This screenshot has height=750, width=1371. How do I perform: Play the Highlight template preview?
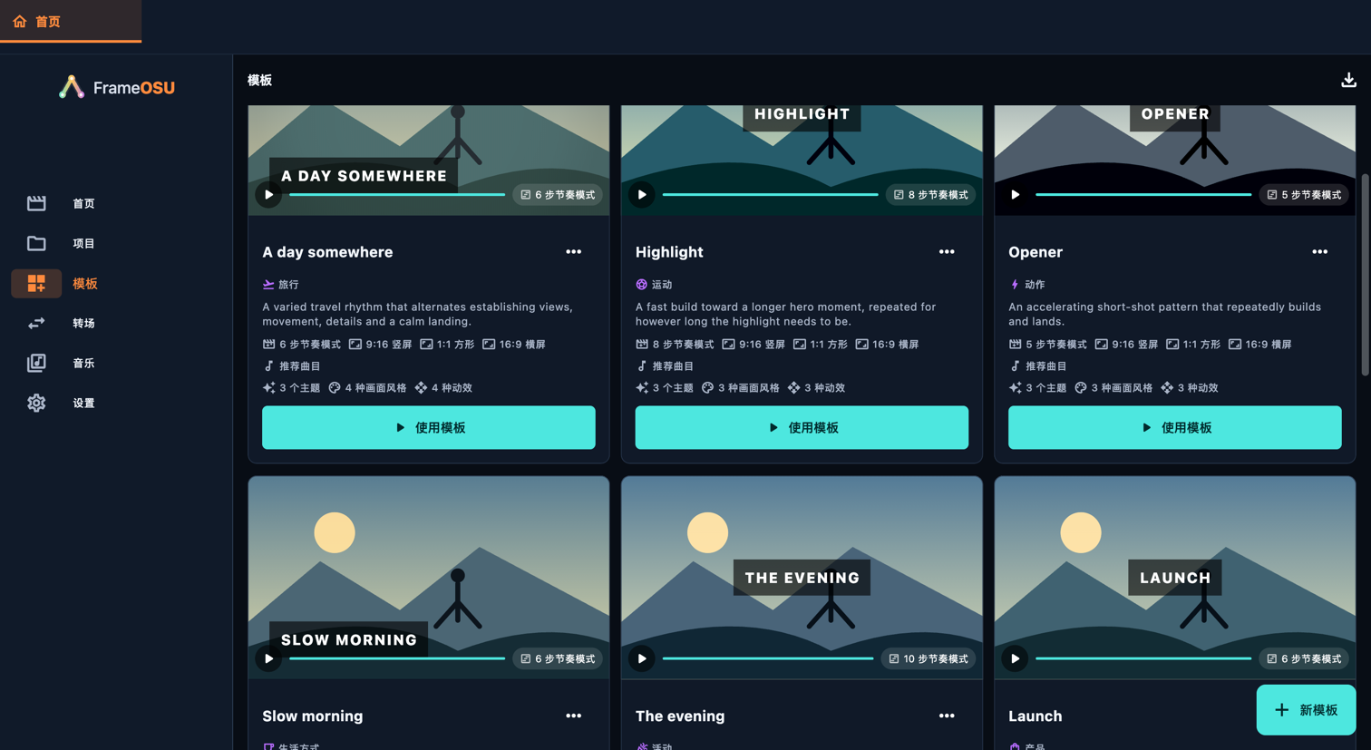click(642, 195)
